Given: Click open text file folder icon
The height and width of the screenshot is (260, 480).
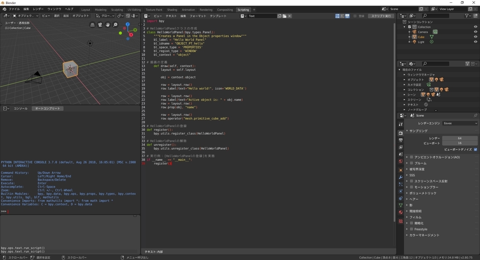Looking at the screenshot, I should coord(284,16).
